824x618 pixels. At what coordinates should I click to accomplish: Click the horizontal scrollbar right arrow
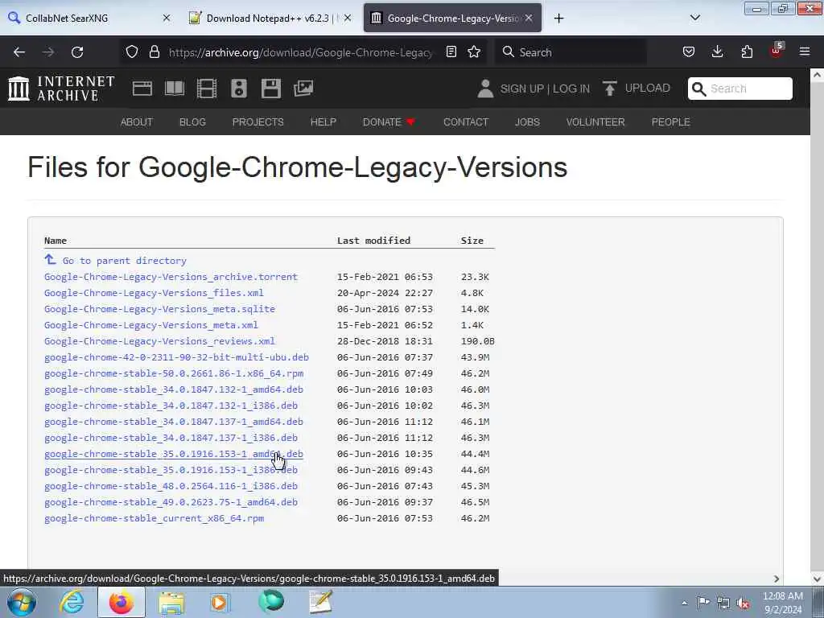(777, 579)
